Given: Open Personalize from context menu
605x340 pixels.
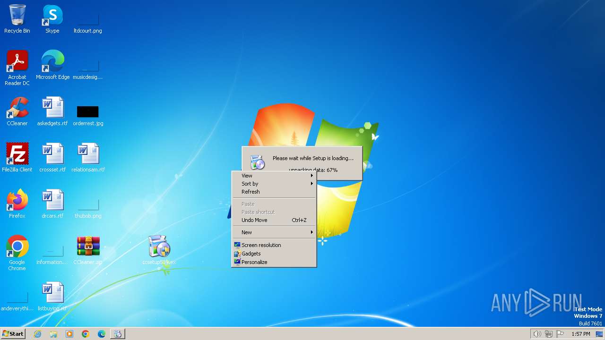Looking at the screenshot, I should pos(274,262).
